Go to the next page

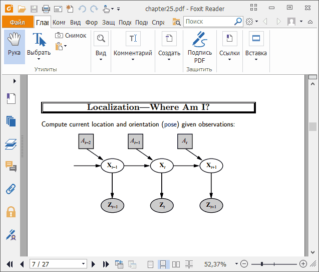[93, 264]
